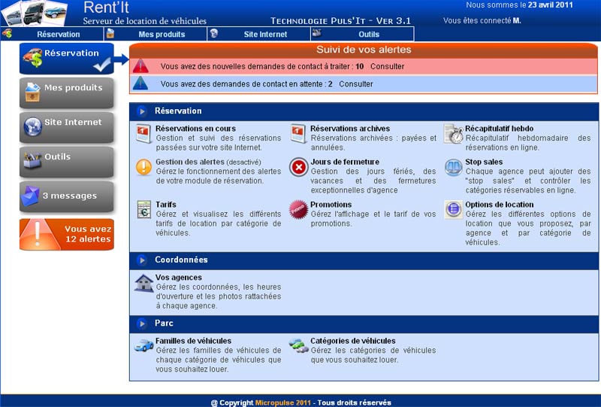Open the Réservation top menu
The width and height of the screenshot is (601, 407).
point(59,34)
